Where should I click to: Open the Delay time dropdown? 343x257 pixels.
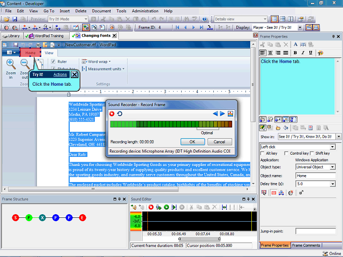tap(332, 184)
